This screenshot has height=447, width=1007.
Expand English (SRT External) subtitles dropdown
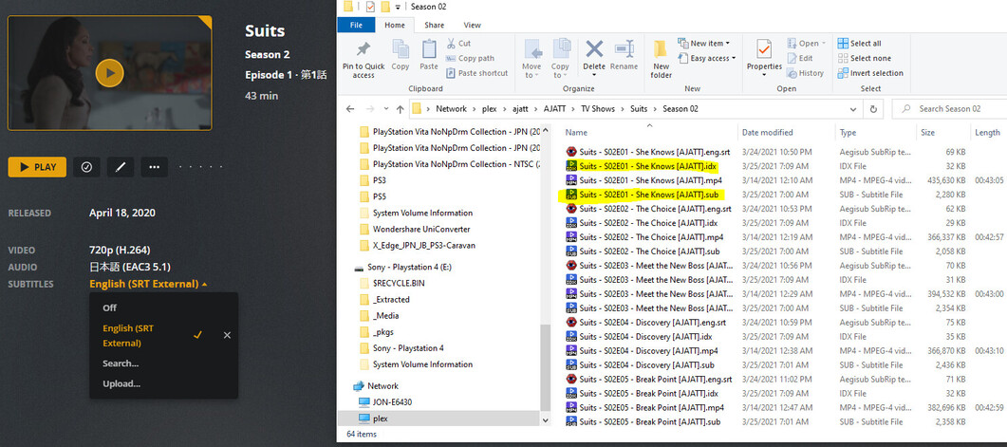(148, 284)
